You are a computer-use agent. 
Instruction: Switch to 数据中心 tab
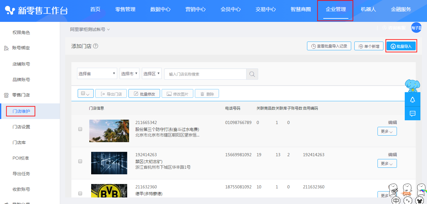(160, 9)
